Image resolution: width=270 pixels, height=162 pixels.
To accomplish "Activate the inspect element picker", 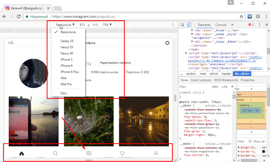I will pos(182,25).
